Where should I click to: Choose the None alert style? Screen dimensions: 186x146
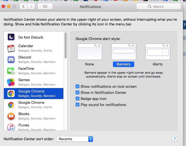(89, 52)
